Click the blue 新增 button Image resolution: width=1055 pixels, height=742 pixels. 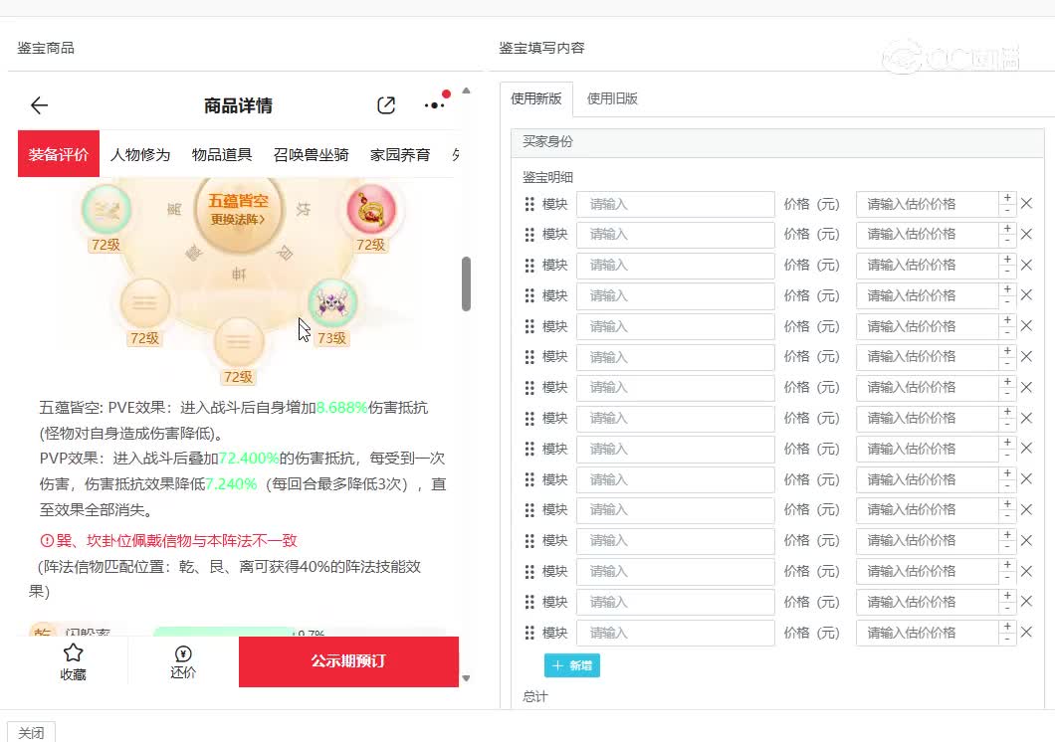click(x=572, y=666)
